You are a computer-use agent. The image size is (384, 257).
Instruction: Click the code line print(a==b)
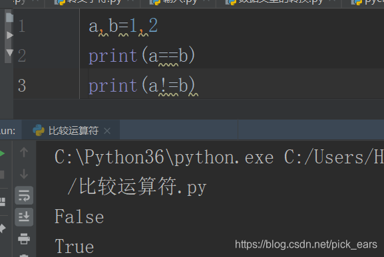click(x=142, y=56)
